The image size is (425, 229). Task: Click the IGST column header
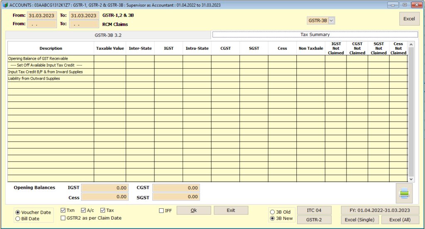point(169,48)
